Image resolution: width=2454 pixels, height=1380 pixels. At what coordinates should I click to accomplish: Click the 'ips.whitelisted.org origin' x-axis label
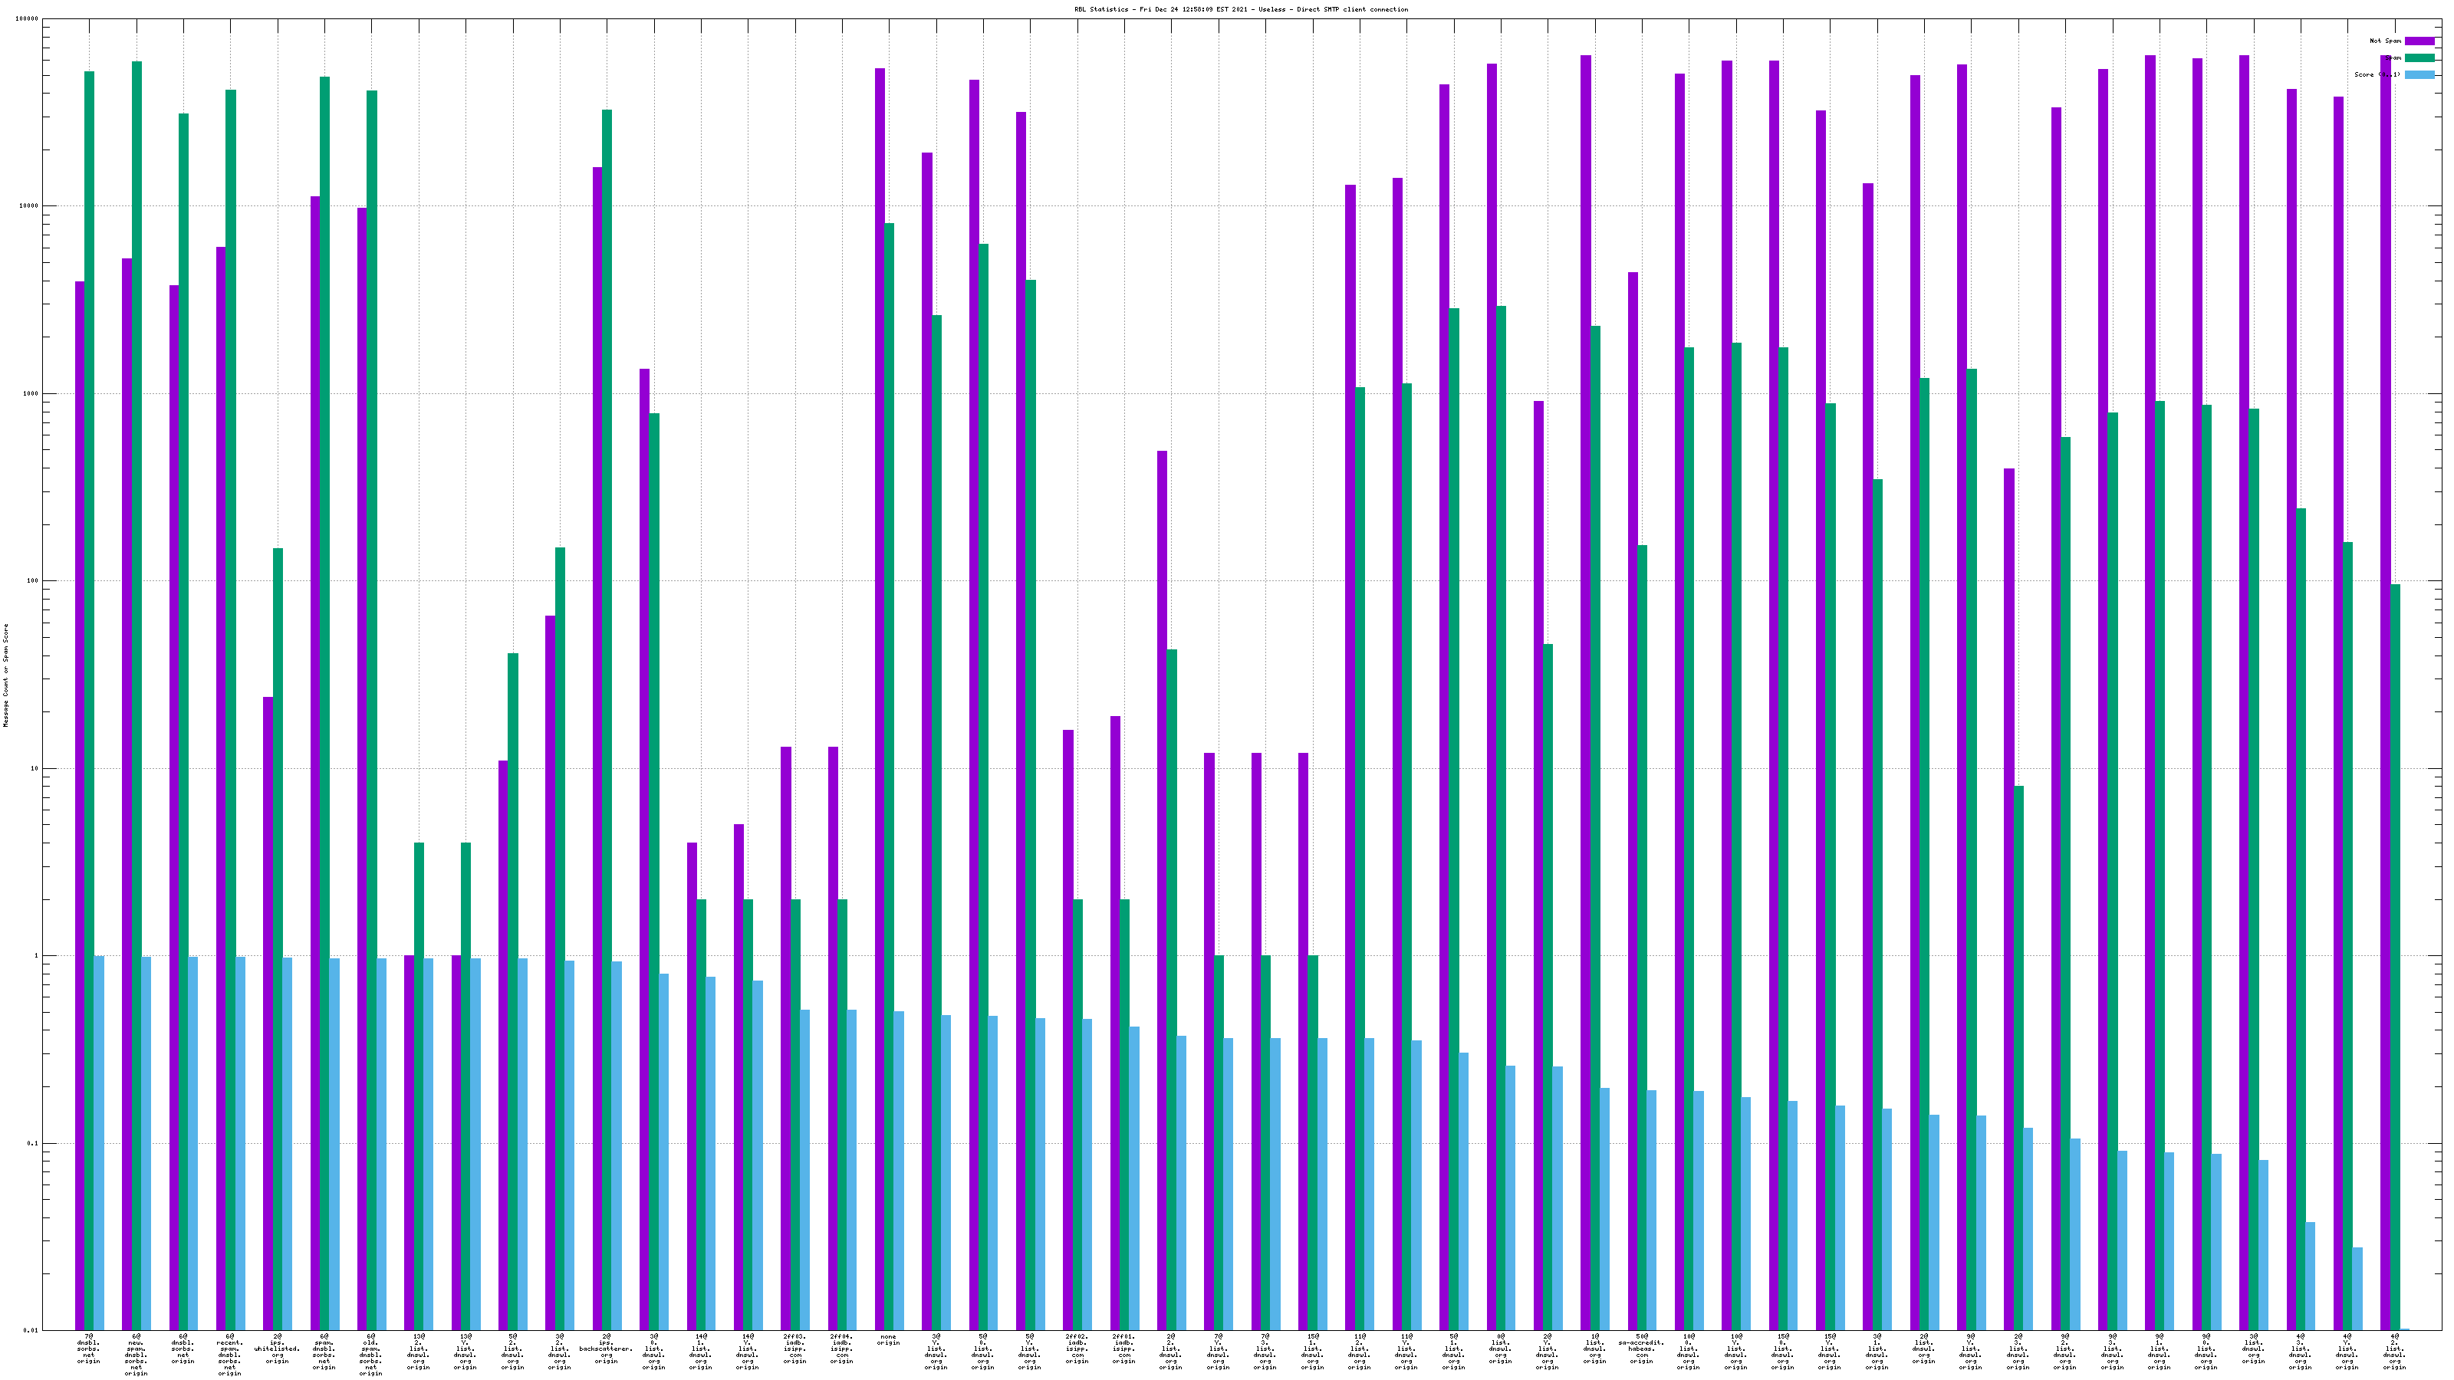[x=277, y=1349]
